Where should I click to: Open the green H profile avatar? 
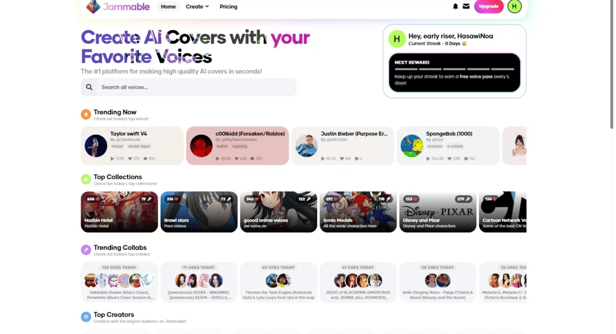click(x=514, y=6)
